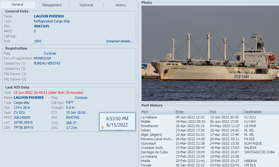Click the Lagoon Phoenix ship photo
This screenshot has width=279, height=167.
pos(210,53)
